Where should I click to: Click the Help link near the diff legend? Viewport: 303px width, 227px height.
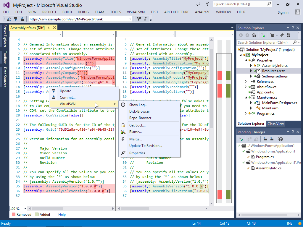click(62, 214)
